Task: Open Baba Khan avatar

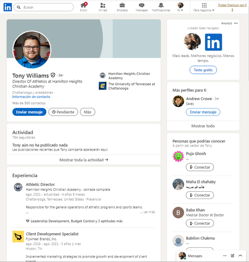Action: (x=178, y=213)
